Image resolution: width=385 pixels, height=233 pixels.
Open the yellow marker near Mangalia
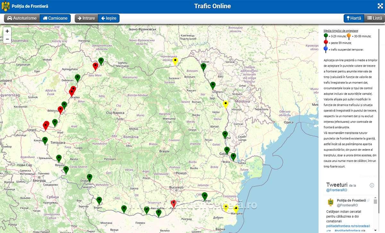pos(236,209)
